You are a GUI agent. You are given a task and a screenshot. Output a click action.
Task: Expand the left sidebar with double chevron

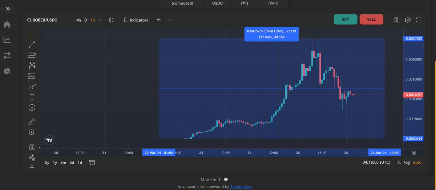[8, 9]
